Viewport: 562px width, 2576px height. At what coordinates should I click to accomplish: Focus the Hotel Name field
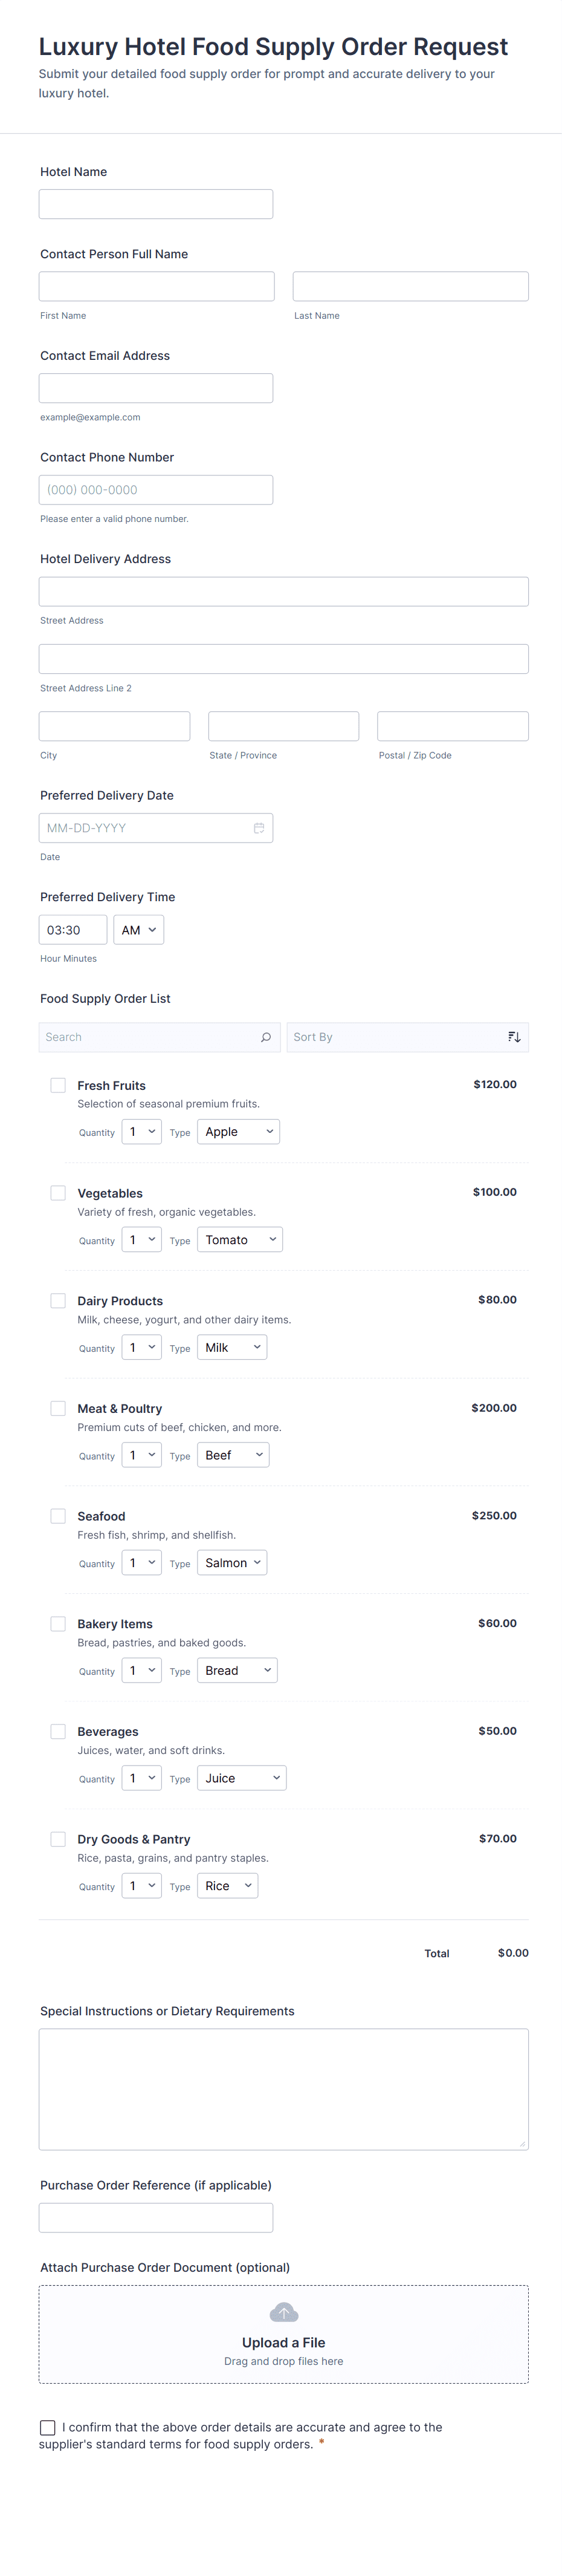coord(156,204)
